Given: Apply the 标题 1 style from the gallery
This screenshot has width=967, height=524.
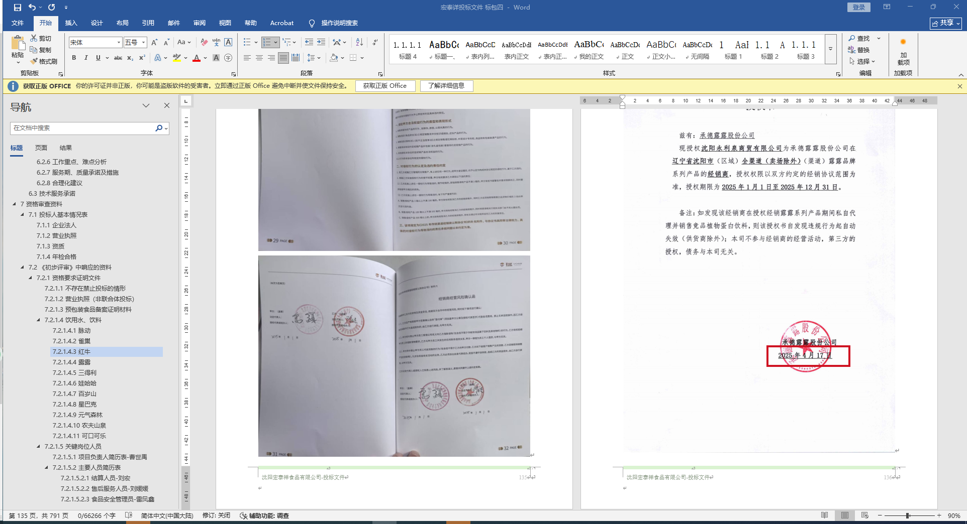Looking at the screenshot, I should pos(733,50).
